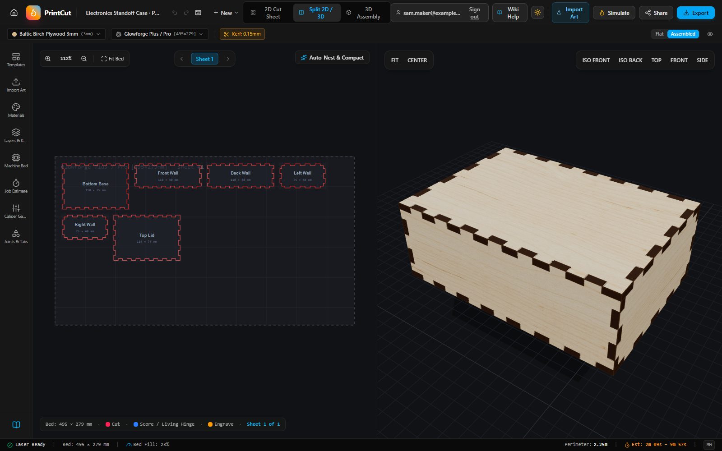
Task: Select the Bottom Base part
Action: [x=95, y=186]
